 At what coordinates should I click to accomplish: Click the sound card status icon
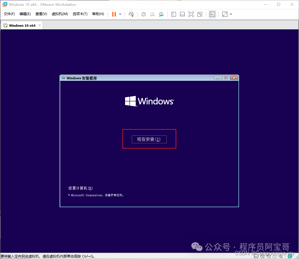click(x=281, y=256)
